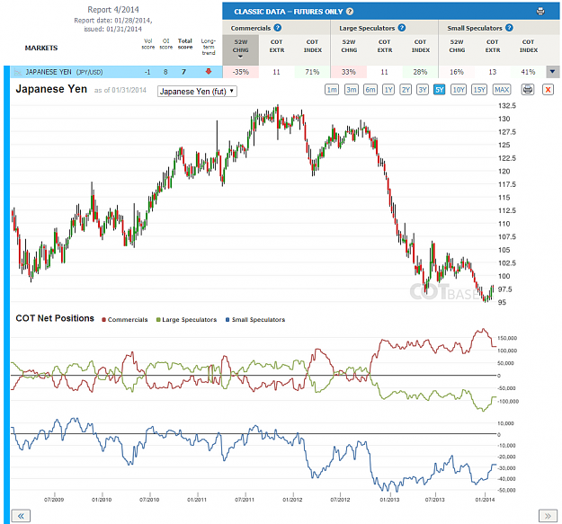Open Commercials help question mark
This screenshot has width=562, height=524.
(278, 28)
